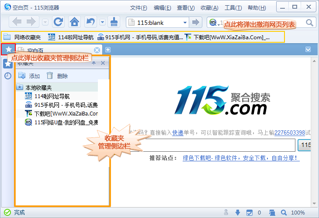The width and height of the screenshot is (319, 218).
Task: Click 添加 to add a favorite
Action: click(29, 76)
